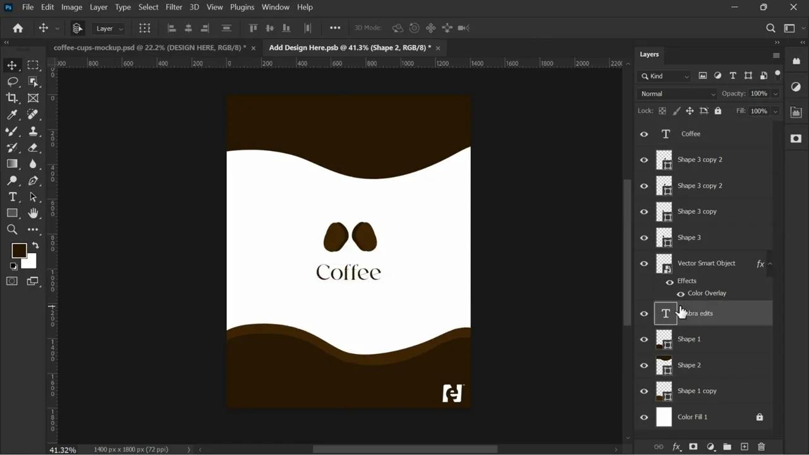Viewport: 809px width, 455px height.
Task: Select the Rectangle shape tool
Action: point(12,213)
